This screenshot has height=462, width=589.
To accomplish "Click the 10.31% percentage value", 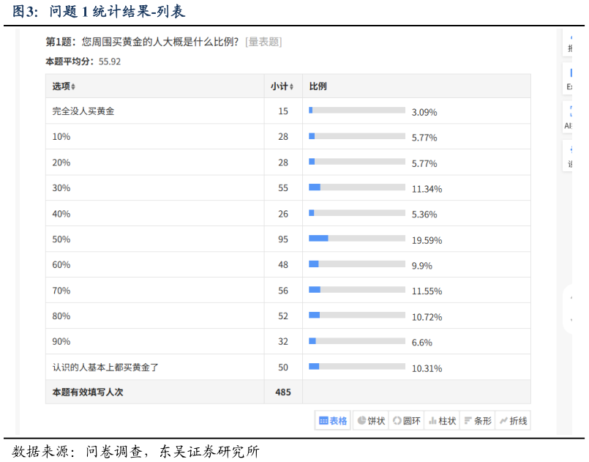I will coord(427,368).
